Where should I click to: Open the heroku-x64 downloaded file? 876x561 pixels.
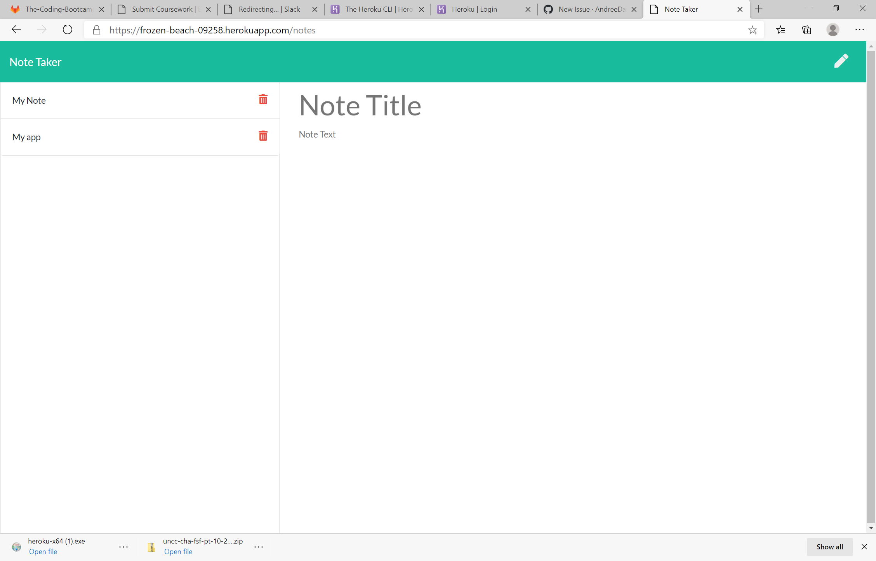point(43,551)
